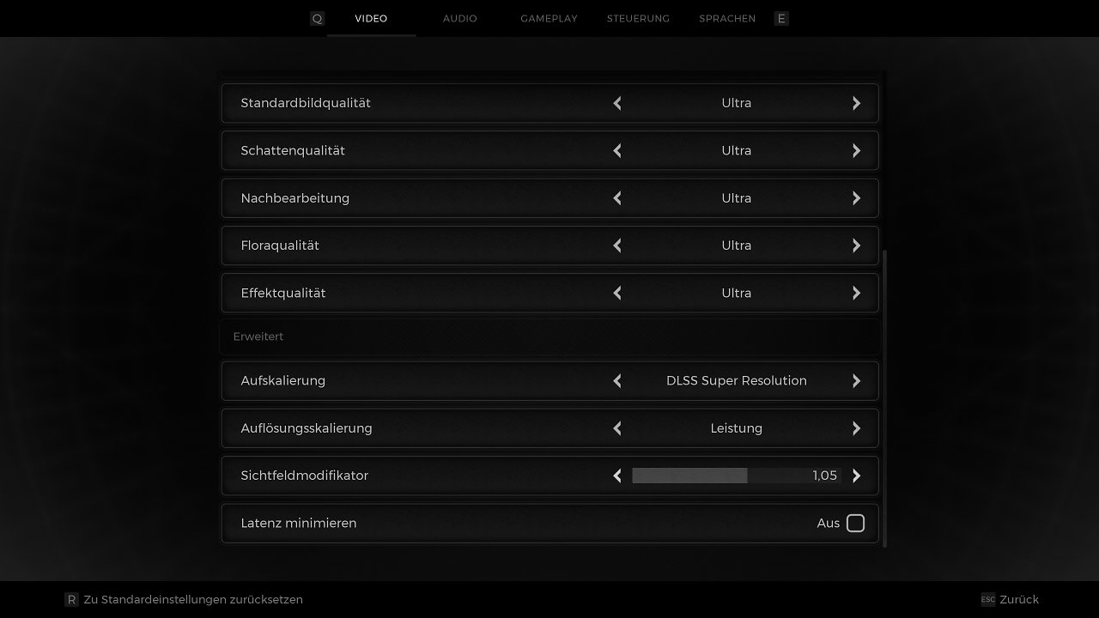Image resolution: width=1099 pixels, height=618 pixels.
Task: Click the settings list scrollbar
Action: coord(884,398)
